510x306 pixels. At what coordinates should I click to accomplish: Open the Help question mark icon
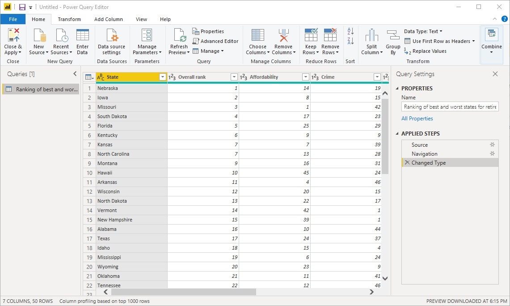tap(505, 19)
